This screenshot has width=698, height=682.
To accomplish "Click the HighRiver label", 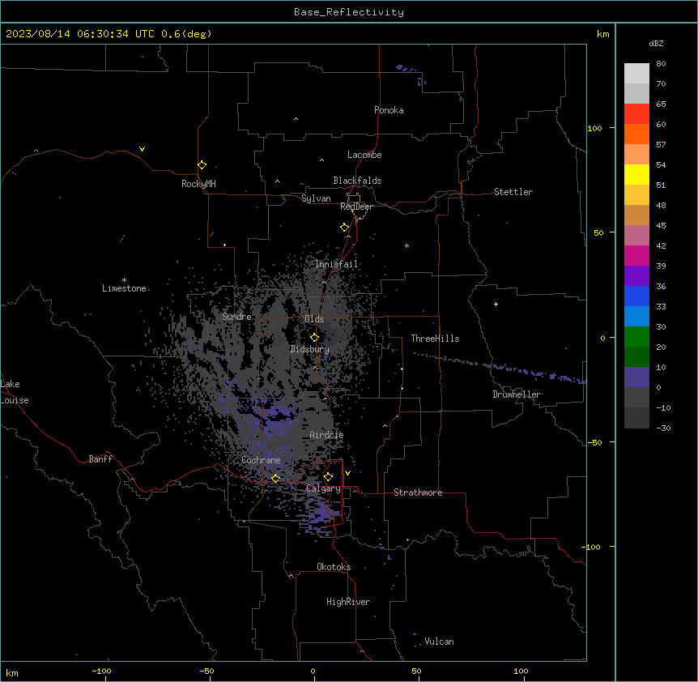I will 348,602.
